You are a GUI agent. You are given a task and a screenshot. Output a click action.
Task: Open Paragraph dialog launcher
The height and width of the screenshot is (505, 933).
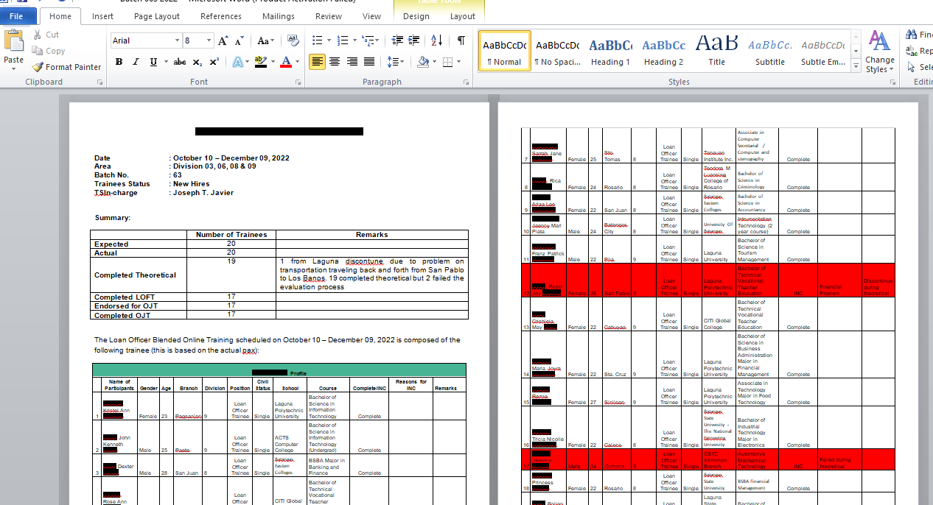pos(466,82)
